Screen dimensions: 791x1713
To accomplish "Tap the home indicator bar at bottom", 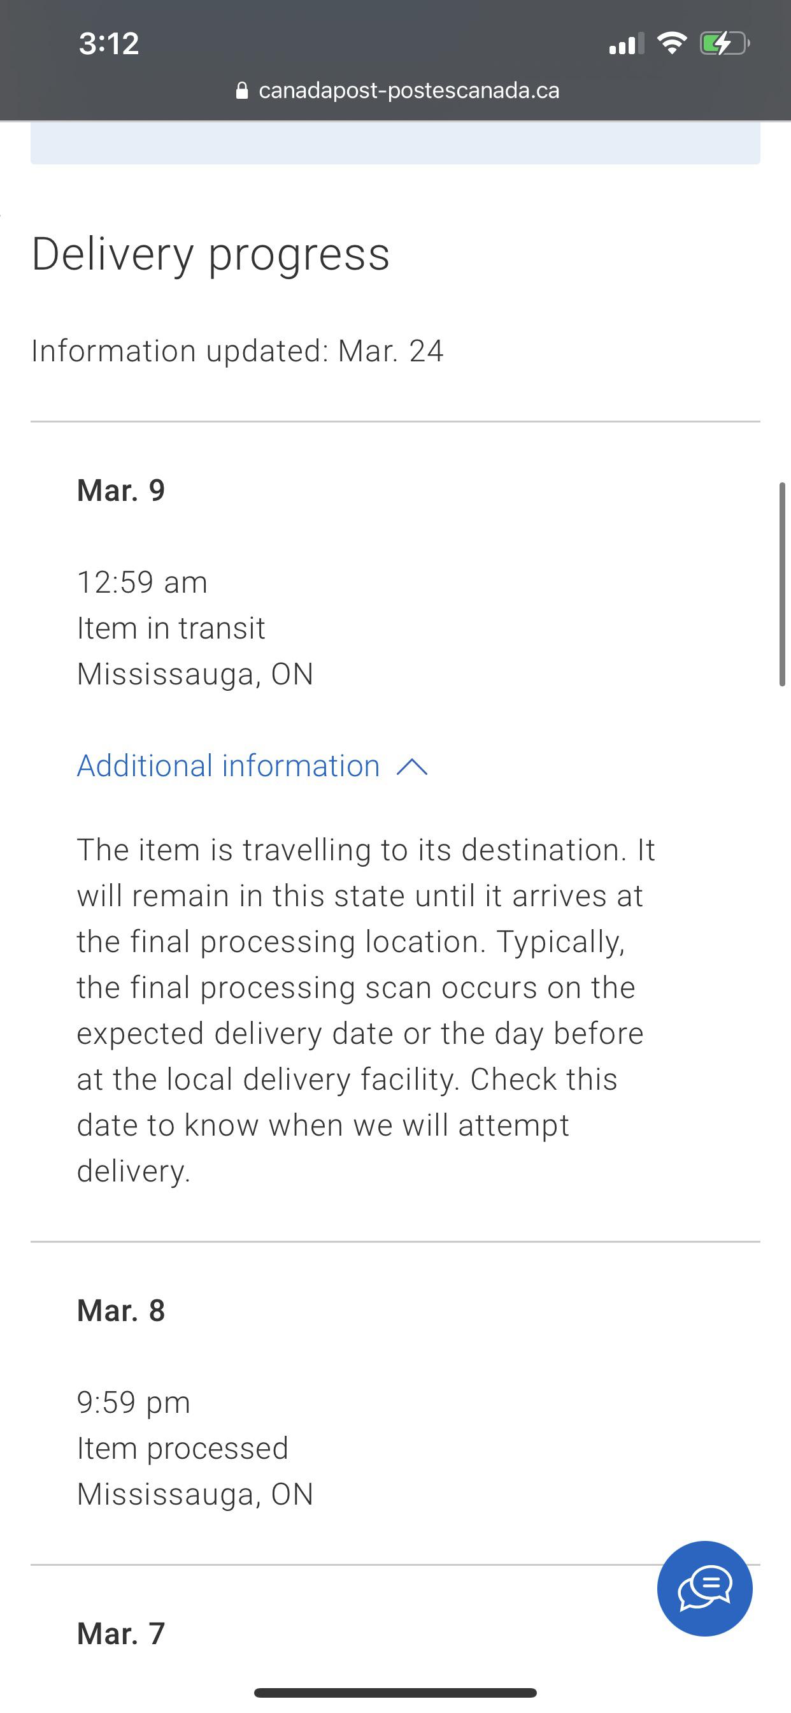I will tap(396, 1693).
